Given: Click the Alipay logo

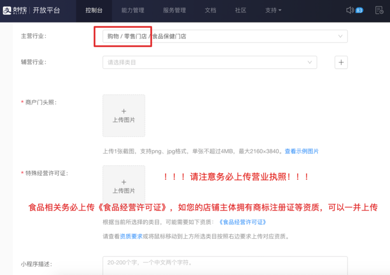Looking at the screenshot, I should [x=14, y=11].
